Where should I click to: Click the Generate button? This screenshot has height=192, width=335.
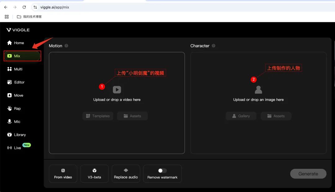coord(308,174)
